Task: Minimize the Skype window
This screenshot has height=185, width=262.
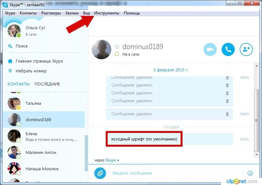Action: click(231, 3)
